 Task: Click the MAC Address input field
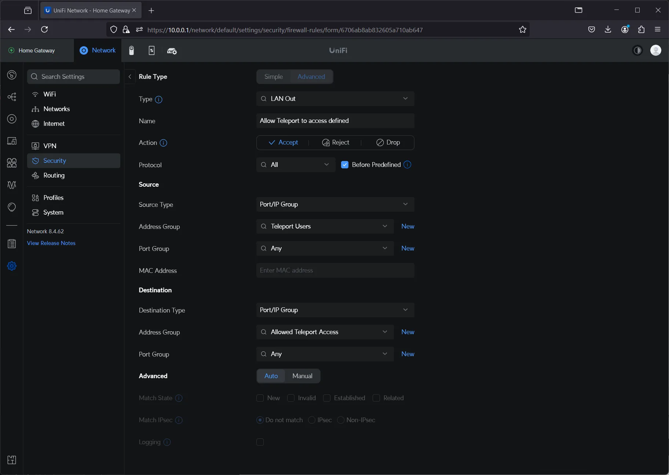coord(335,270)
